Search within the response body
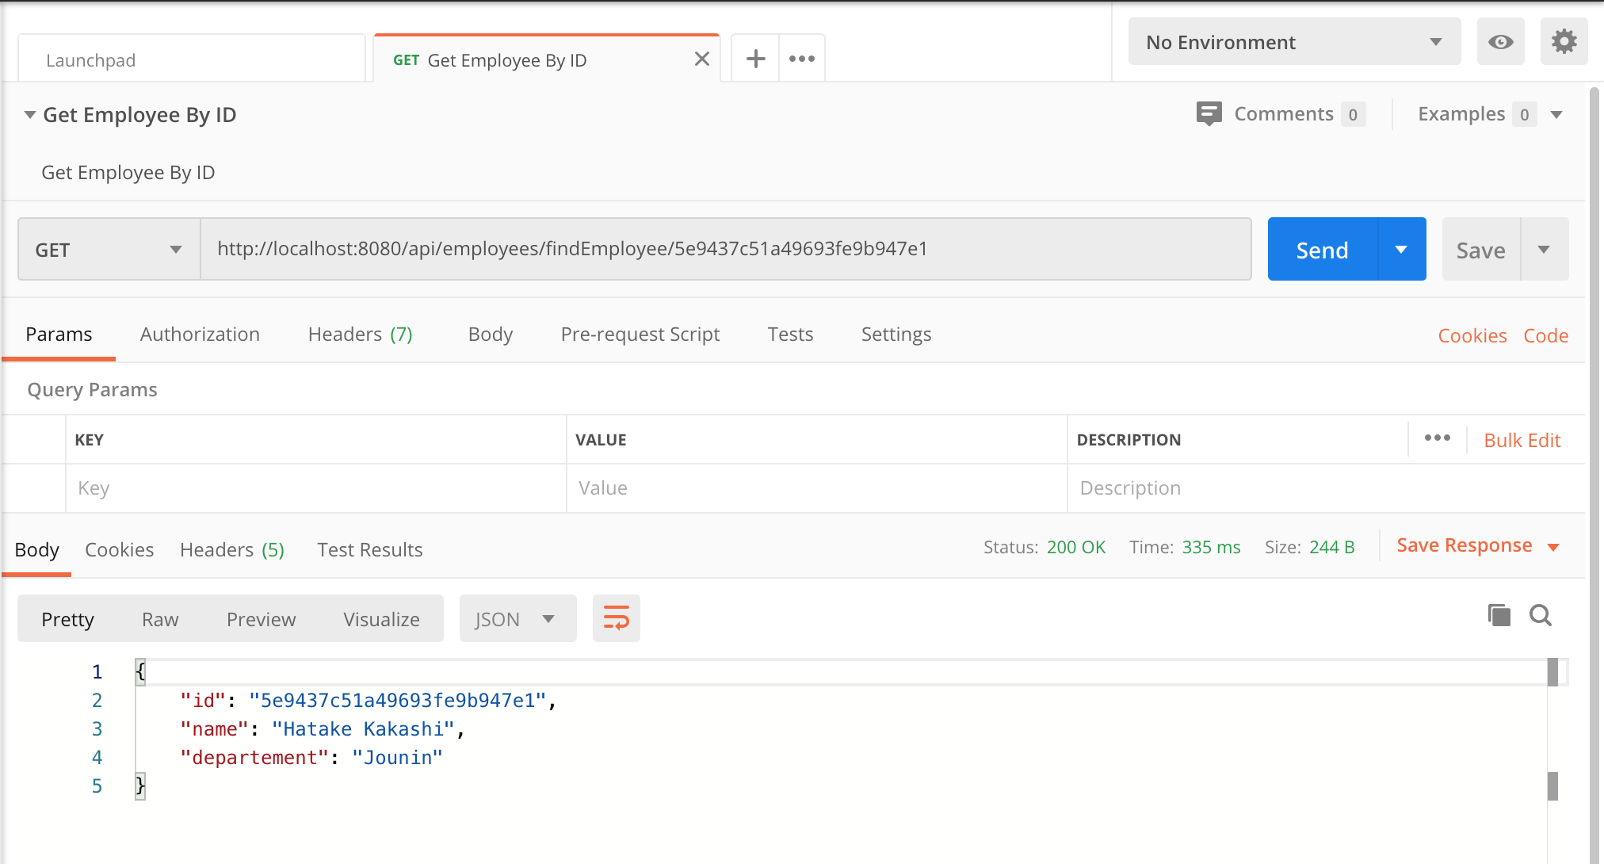 pyautogui.click(x=1540, y=615)
